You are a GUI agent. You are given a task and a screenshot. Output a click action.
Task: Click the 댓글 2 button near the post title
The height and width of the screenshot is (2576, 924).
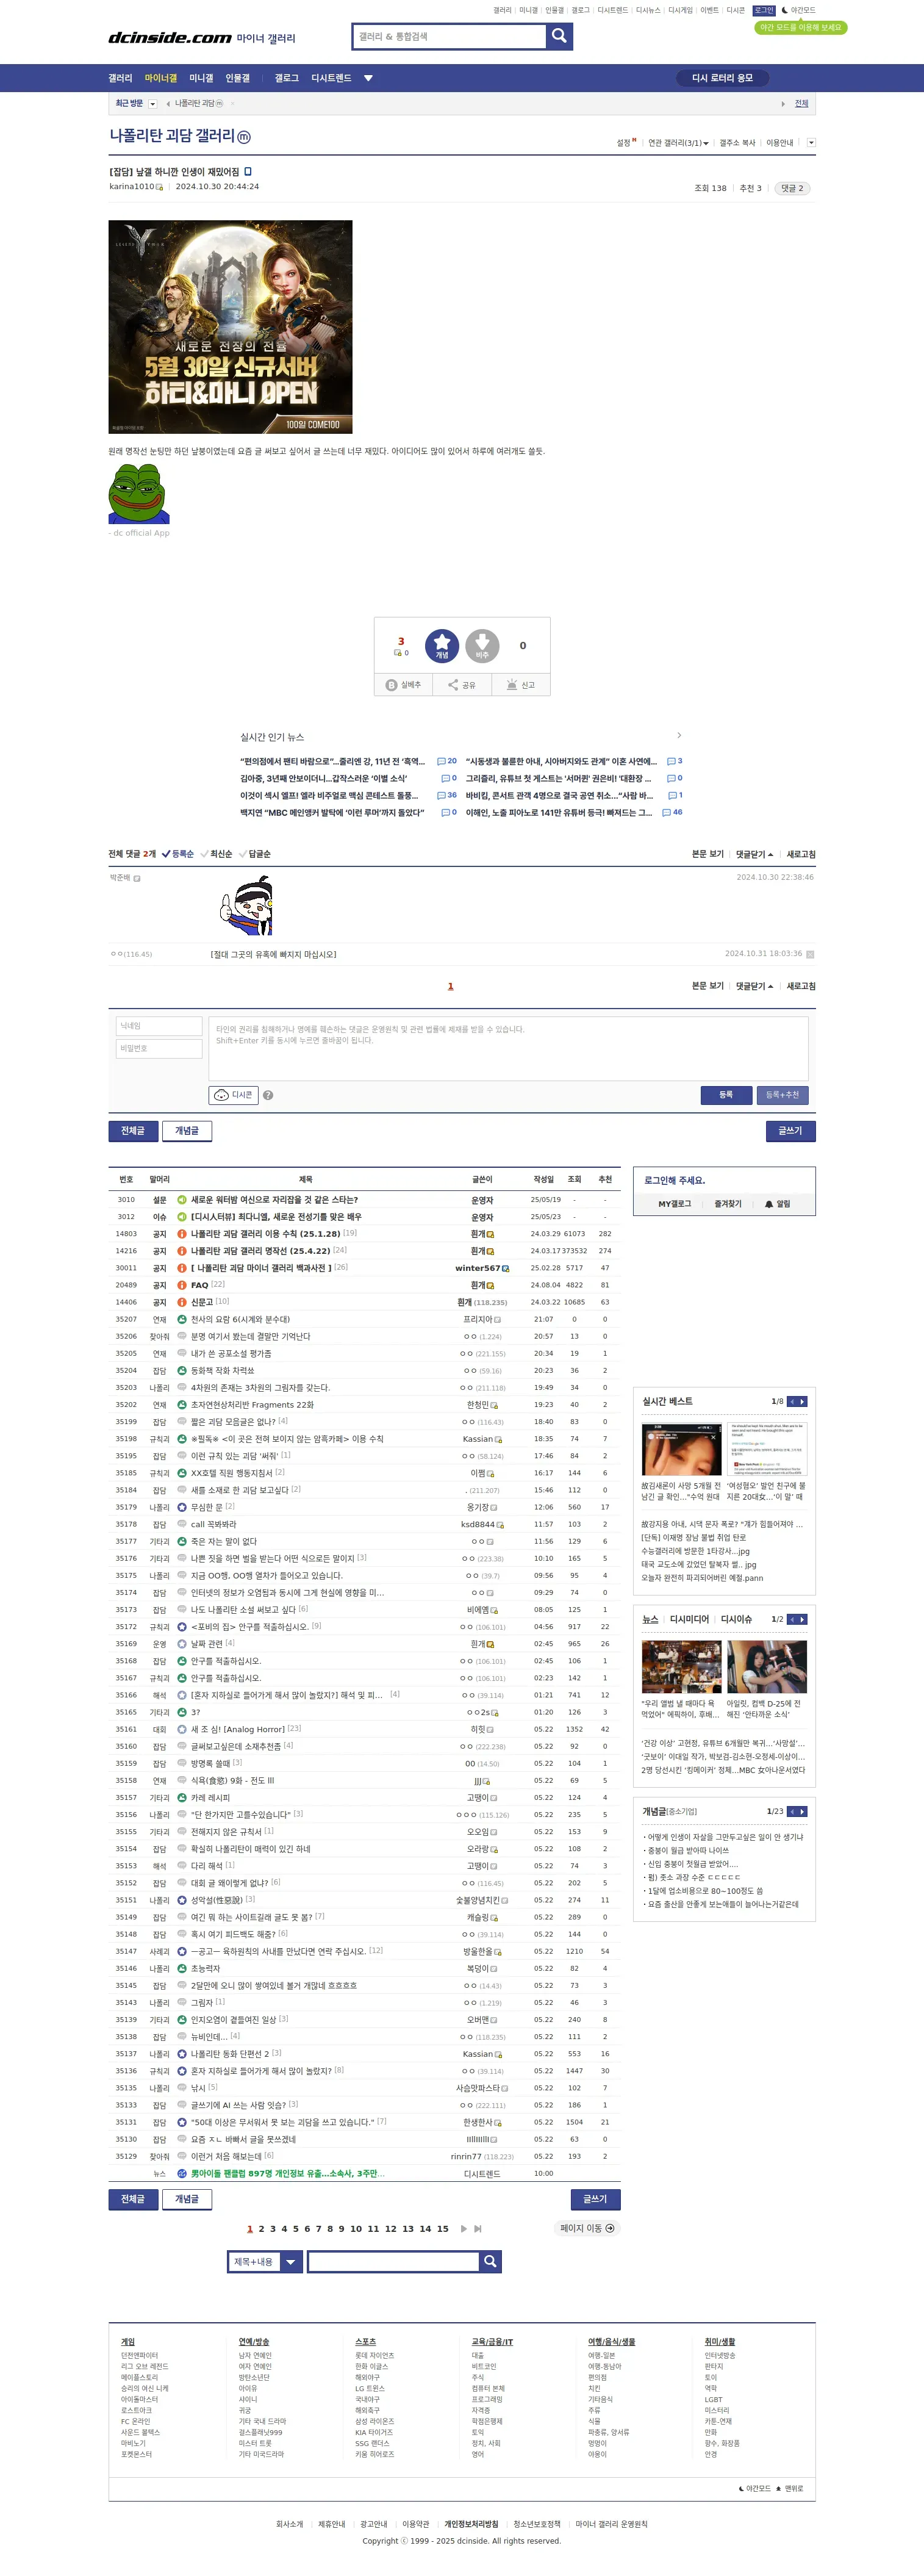pos(792,188)
